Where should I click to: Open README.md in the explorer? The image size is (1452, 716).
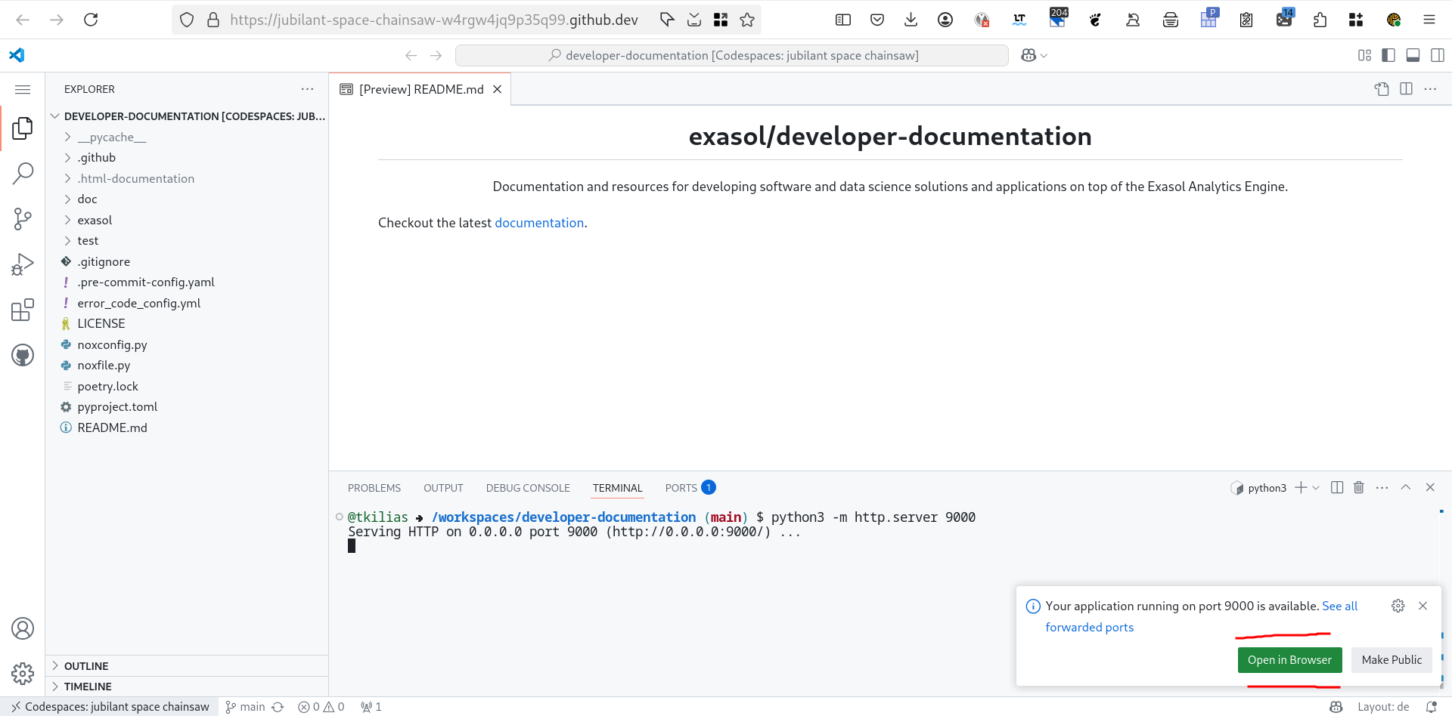click(x=187, y=427)
